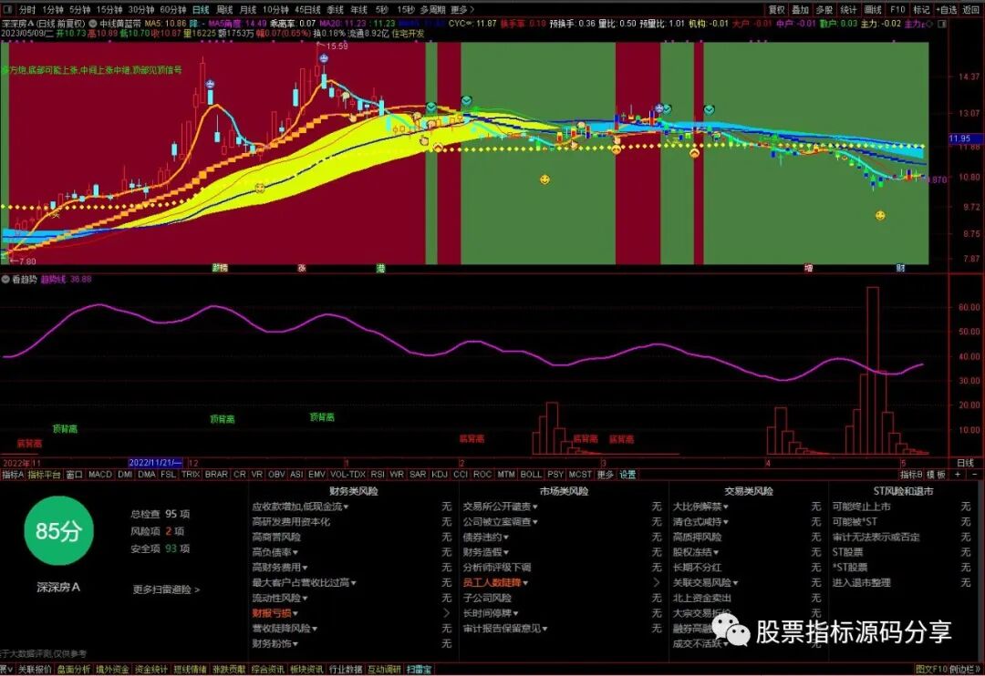The height and width of the screenshot is (676, 985).
Task: Expand 关联交易风险 risk item
Action: [x=705, y=583]
